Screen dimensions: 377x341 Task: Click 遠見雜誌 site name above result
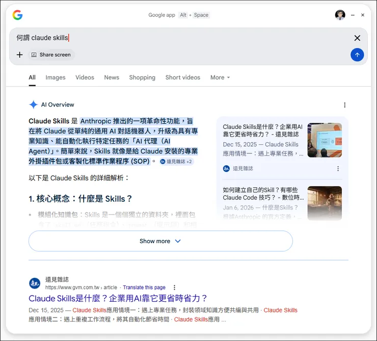[x=57, y=279]
